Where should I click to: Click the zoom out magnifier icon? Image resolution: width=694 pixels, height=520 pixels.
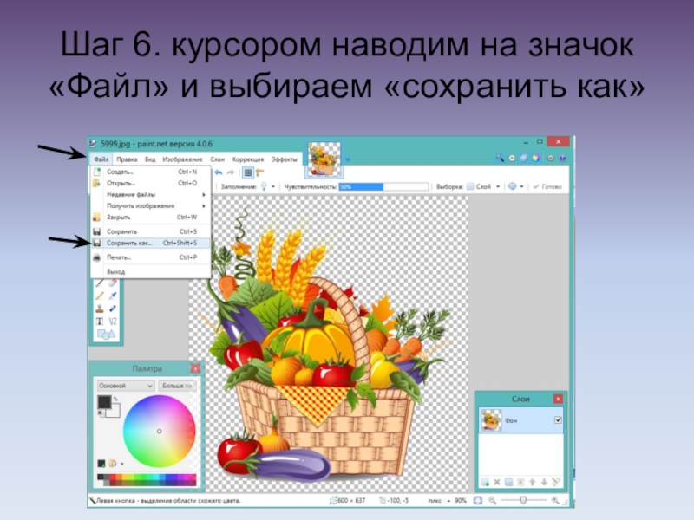tap(492, 500)
